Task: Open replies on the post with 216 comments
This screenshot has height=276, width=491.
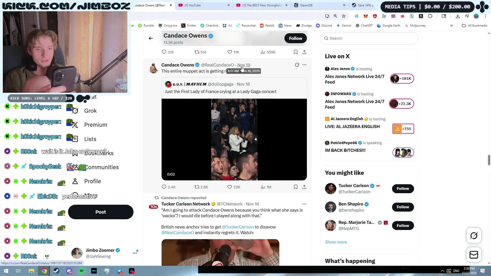Action: (x=168, y=52)
